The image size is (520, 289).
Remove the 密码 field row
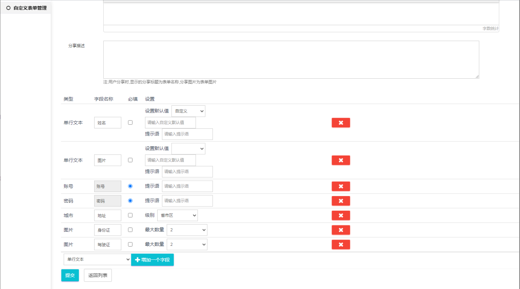(340, 201)
